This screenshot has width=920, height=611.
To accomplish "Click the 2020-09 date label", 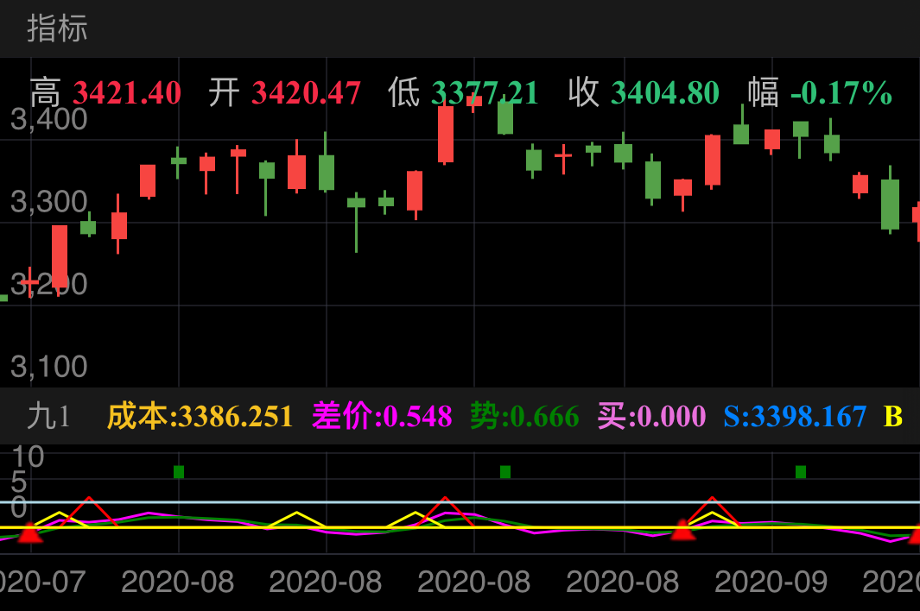I will 771,582.
